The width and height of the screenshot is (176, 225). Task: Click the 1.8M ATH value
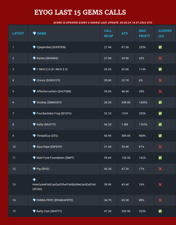(125, 125)
